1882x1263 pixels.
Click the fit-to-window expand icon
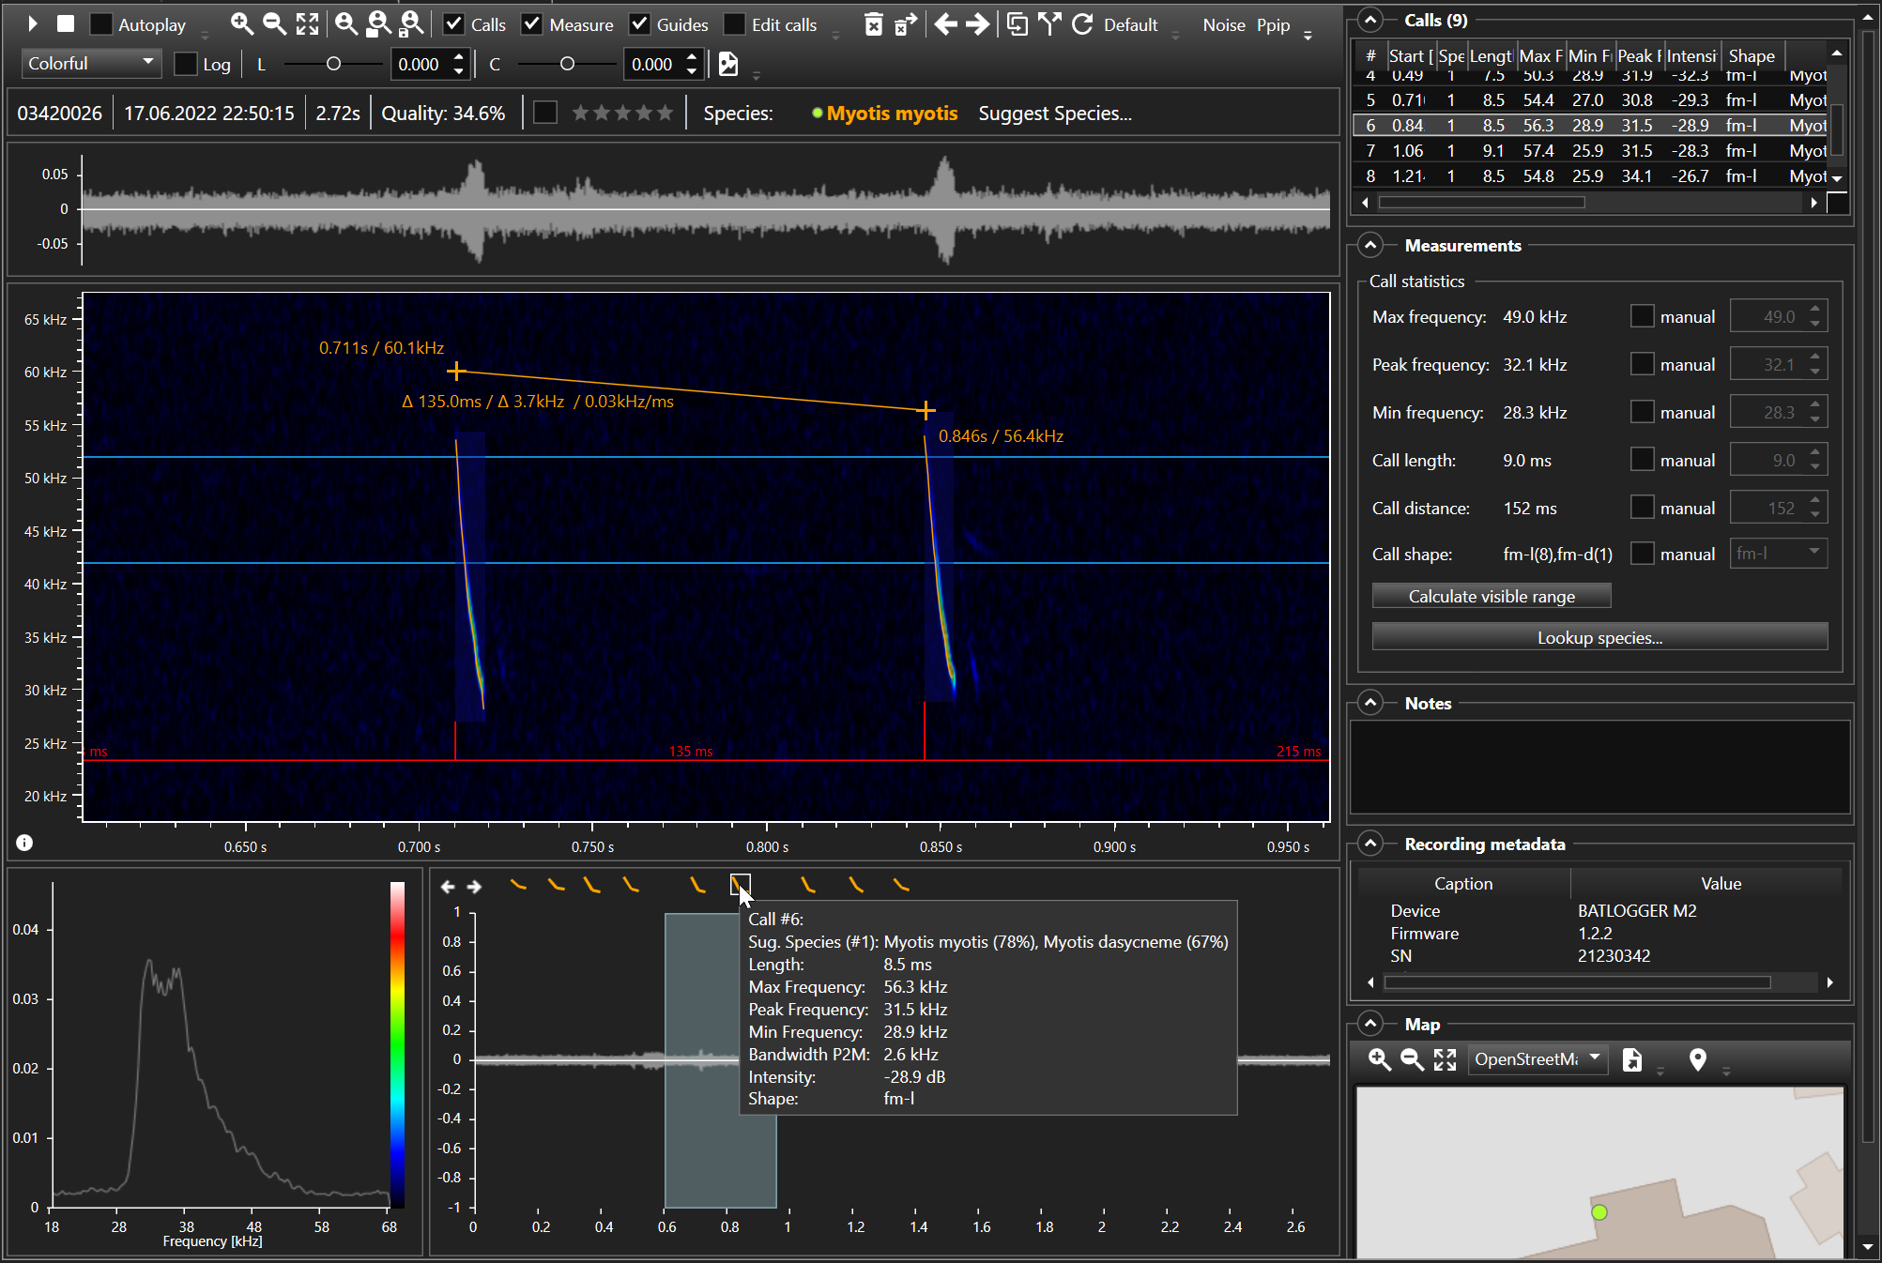pyautogui.click(x=307, y=24)
